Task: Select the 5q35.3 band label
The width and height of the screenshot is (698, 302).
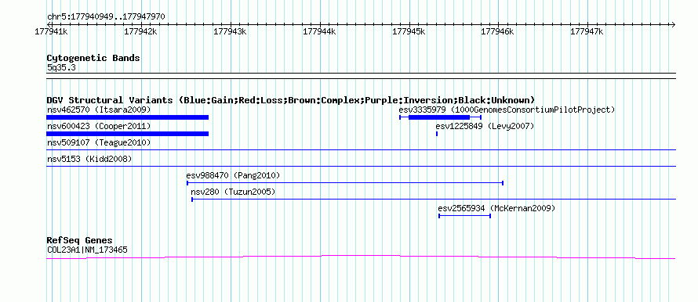Action: [60, 67]
